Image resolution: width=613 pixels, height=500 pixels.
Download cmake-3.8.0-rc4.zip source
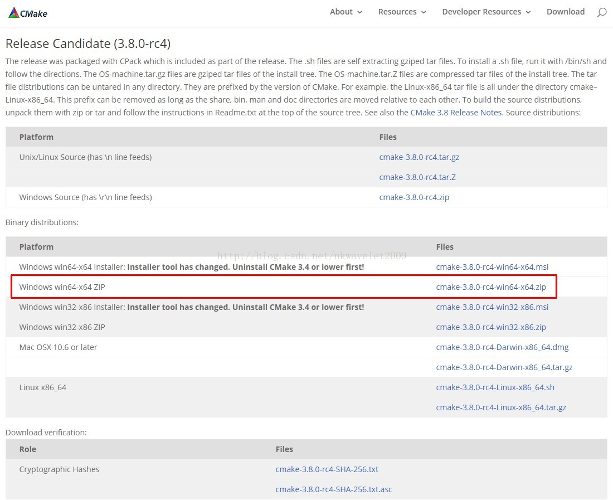tap(414, 197)
